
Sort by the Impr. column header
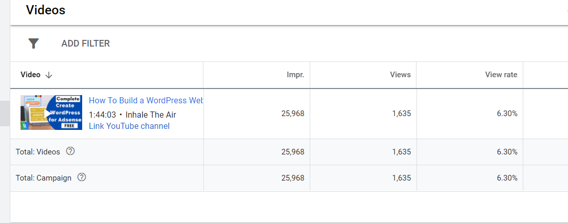[295, 75]
